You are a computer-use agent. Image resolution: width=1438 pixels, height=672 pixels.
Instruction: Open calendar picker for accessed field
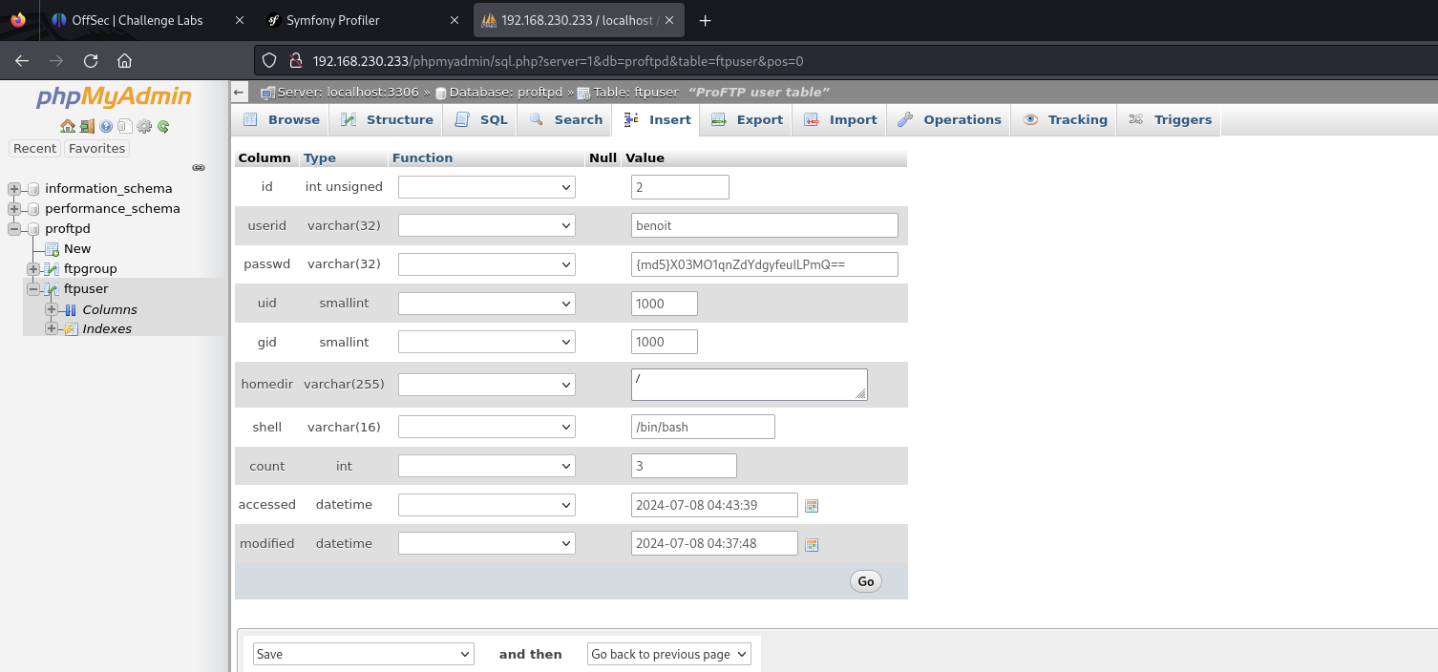812,506
